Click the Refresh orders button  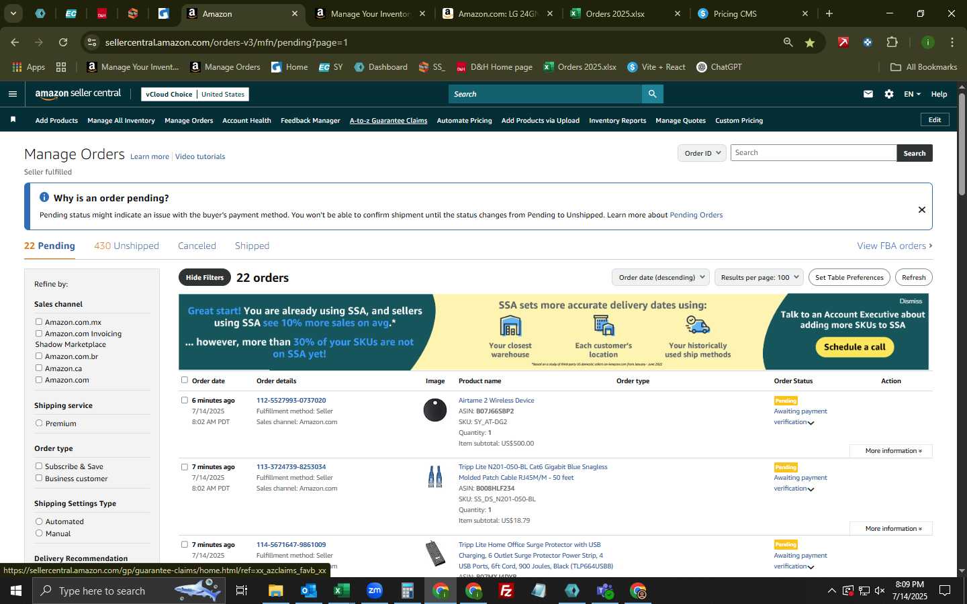coord(913,277)
